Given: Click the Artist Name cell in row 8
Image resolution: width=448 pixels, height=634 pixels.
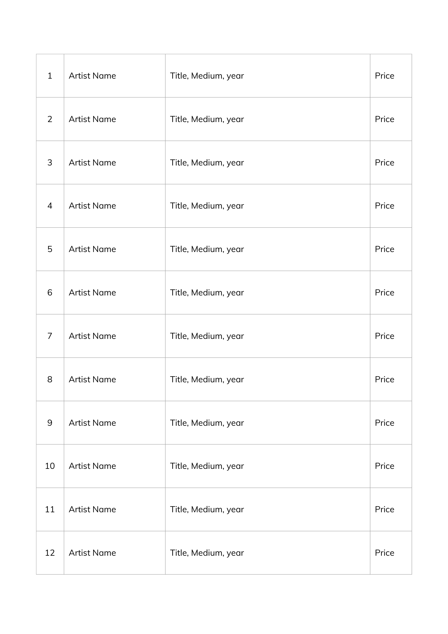Looking at the screenshot, I should click(x=114, y=379).
